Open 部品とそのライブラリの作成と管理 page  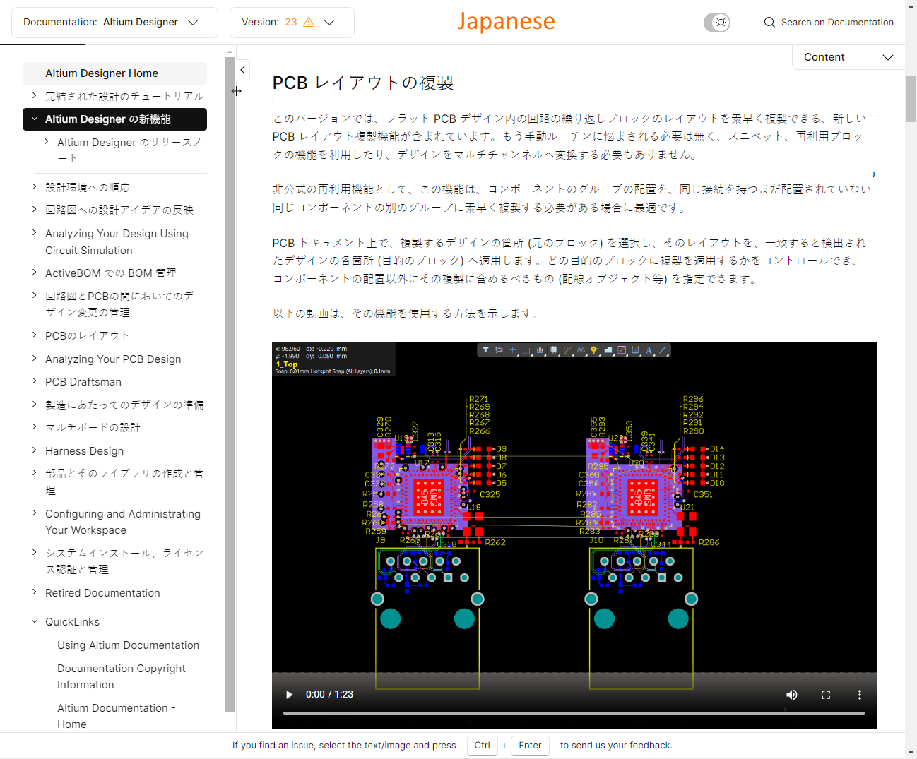pyautogui.click(x=124, y=482)
